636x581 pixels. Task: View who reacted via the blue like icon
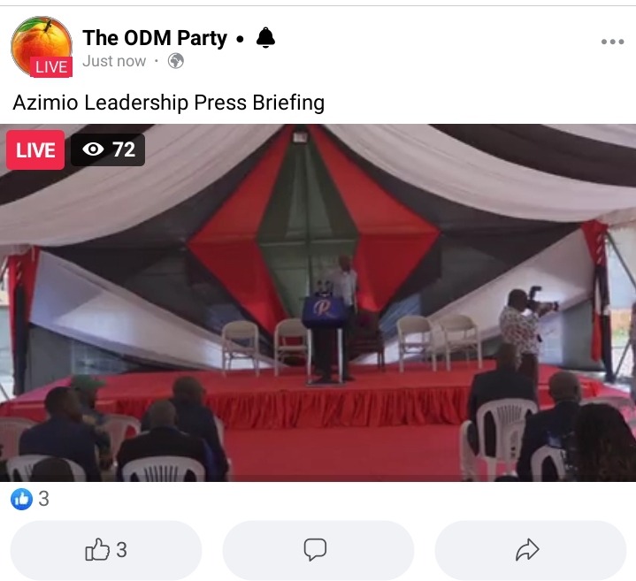point(21,499)
